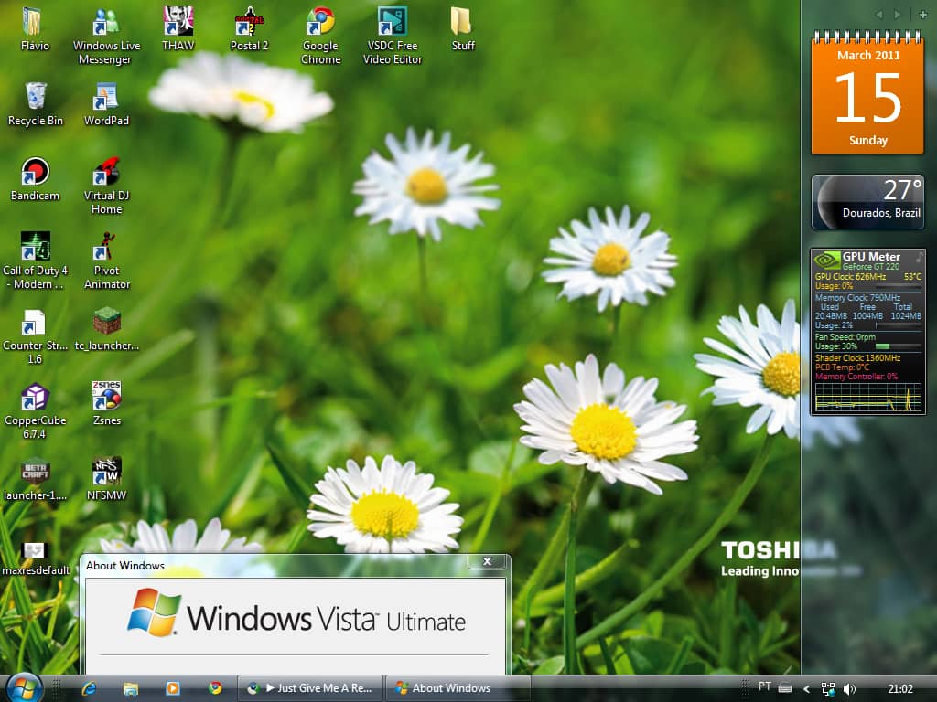Click the calendar gadget showing March 15
937x702 pixels.
pyautogui.click(x=867, y=92)
